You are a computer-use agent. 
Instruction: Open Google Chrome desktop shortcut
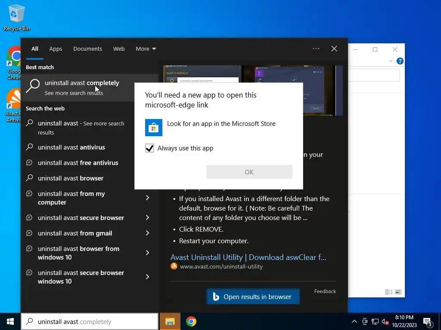point(14,63)
